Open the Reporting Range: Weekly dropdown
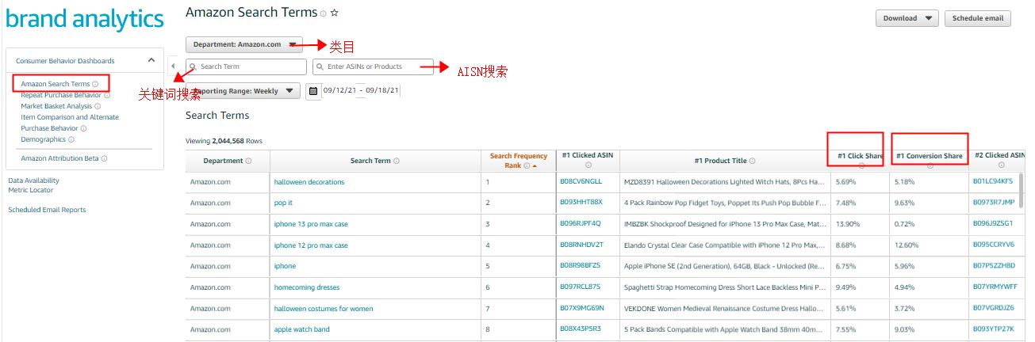 tap(243, 91)
